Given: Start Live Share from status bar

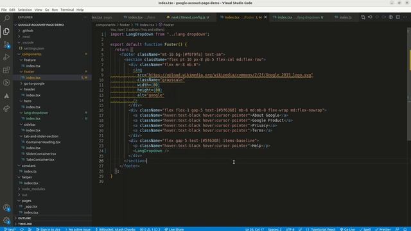Looking at the screenshot, I should click(174, 229).
